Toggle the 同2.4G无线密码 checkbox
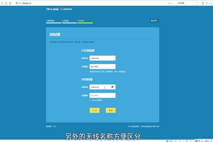This screenshot has width=213, height=142. pyautogui.click(x=90, y=100)
